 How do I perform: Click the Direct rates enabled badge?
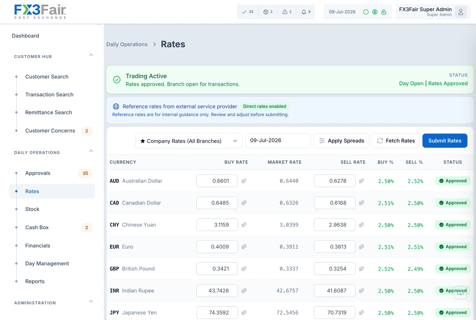(x=265, y=106)
